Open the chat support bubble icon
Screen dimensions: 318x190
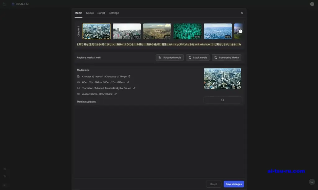tap(312, 182)
